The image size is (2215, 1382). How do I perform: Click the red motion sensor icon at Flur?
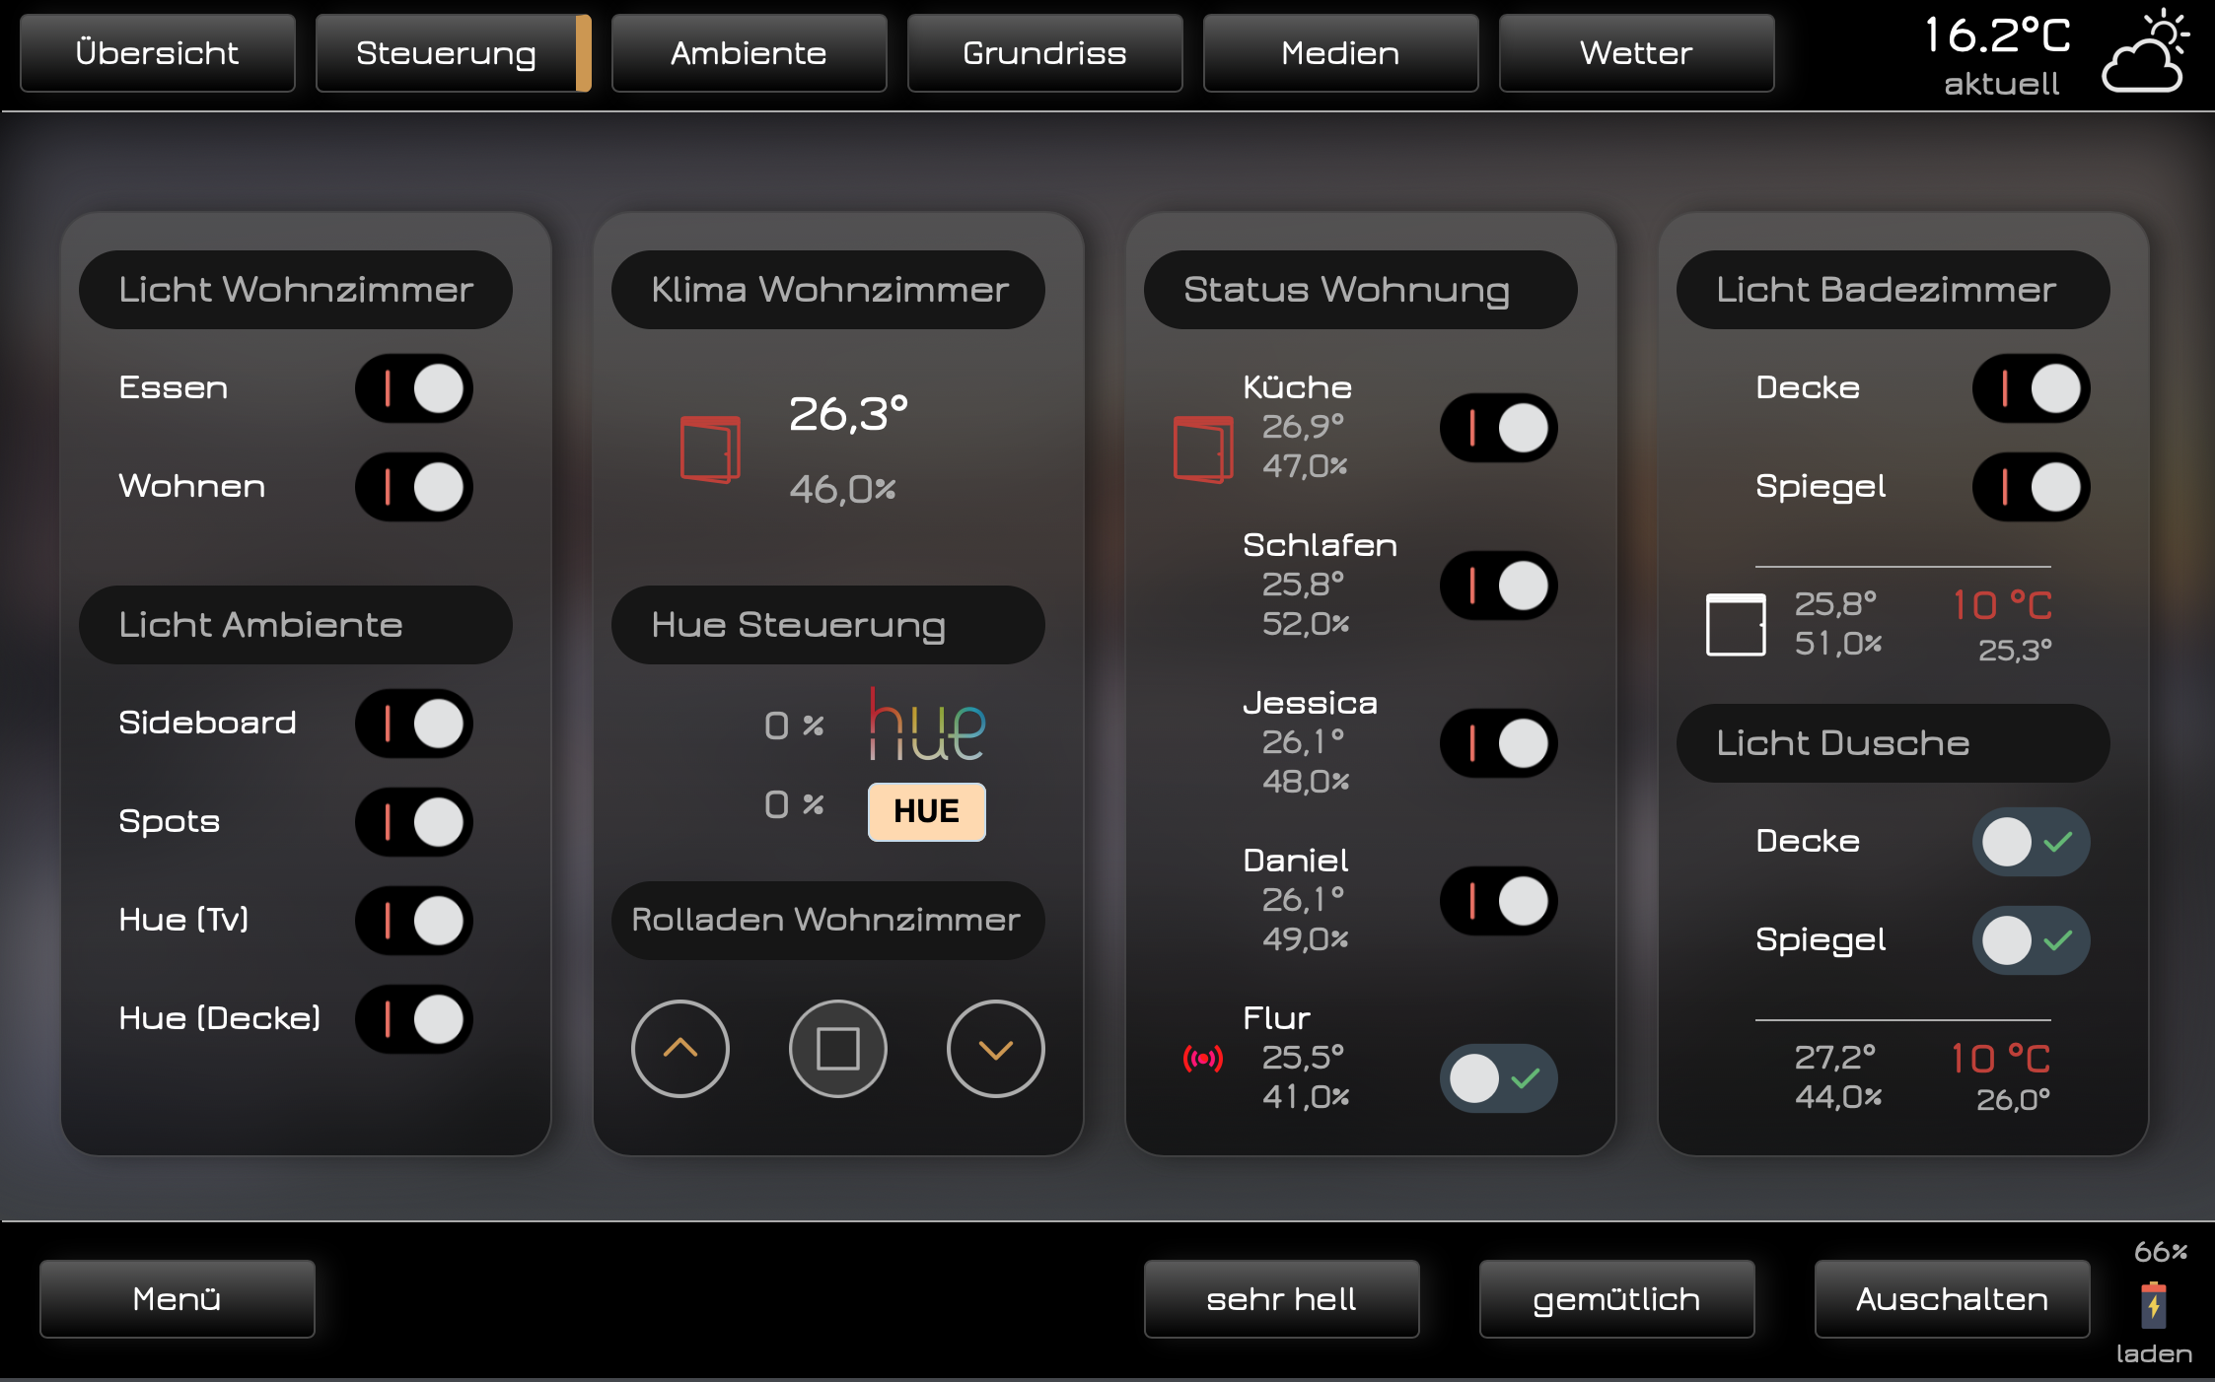1203,1059
